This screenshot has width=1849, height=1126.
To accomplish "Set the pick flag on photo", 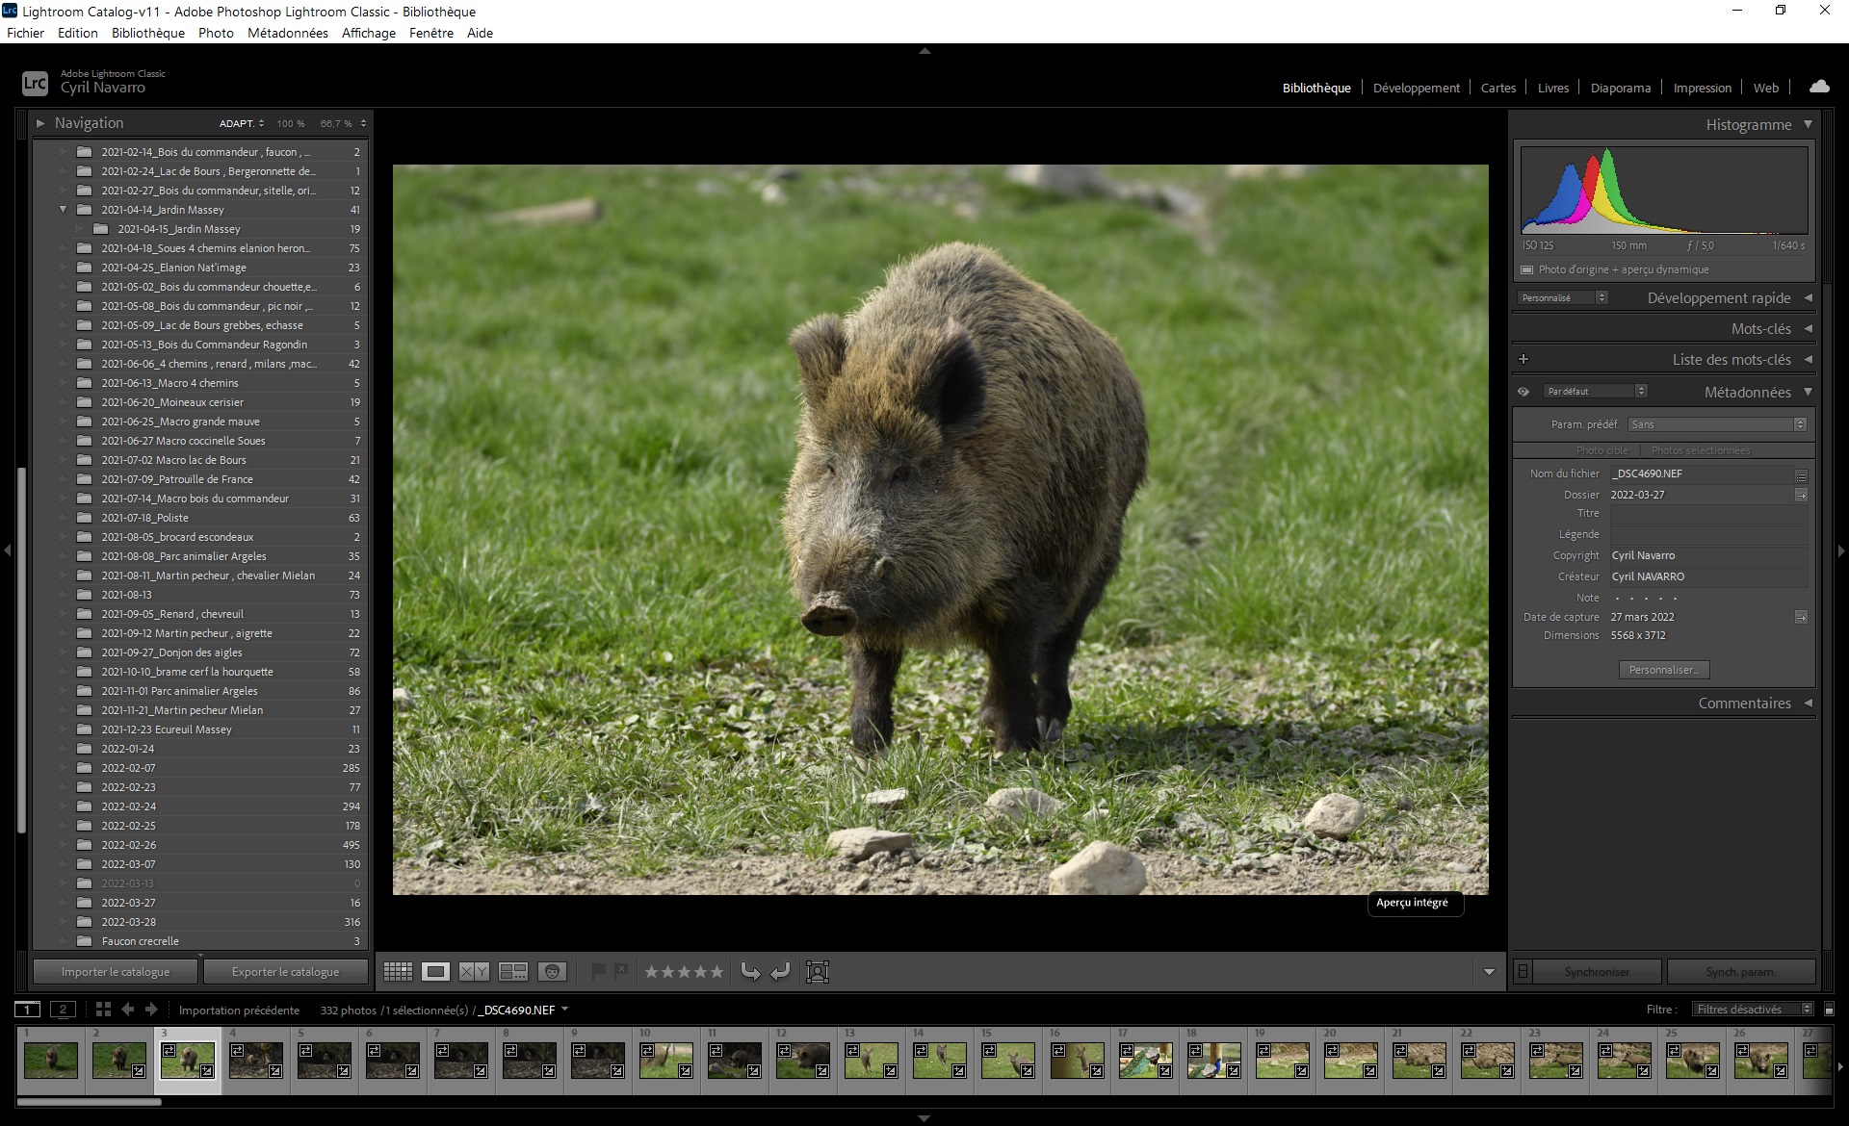I will [598, 971].
